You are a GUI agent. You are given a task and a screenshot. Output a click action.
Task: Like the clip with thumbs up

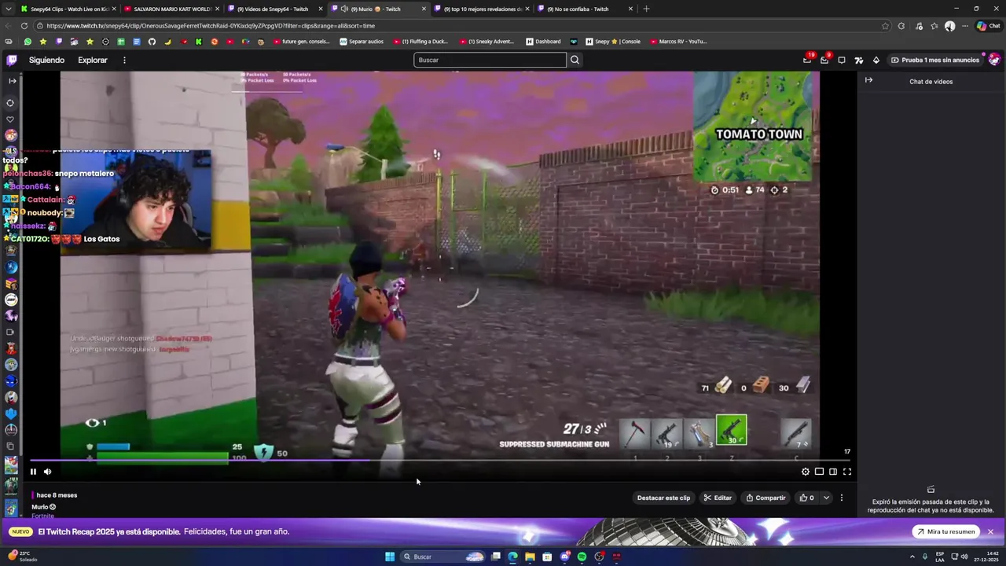coord(806,498)
